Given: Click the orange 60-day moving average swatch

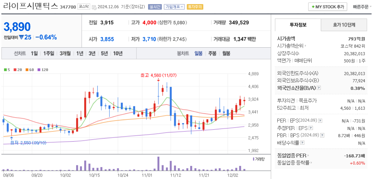Looking at the screenshot, I should [x=27, y=70].
